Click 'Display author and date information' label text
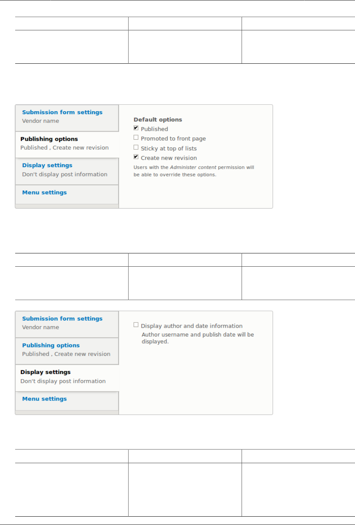 click(x=192, y=326)
